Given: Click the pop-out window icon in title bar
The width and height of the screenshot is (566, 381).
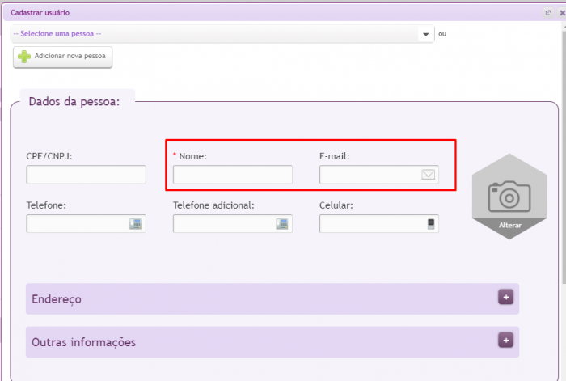Looking at the screenshot, I should tap(548, 13).
